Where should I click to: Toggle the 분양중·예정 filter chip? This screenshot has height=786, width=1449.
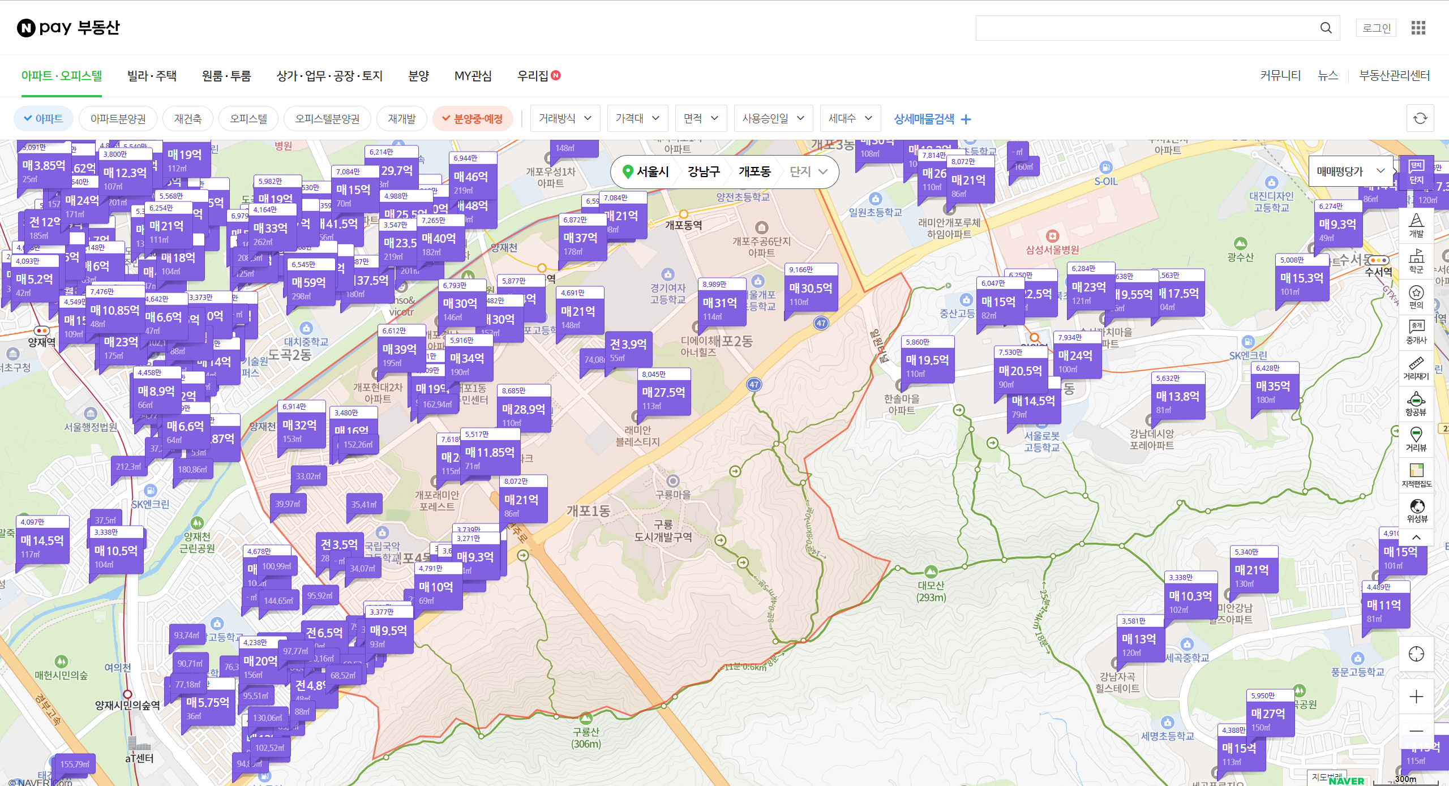[472, 119]
